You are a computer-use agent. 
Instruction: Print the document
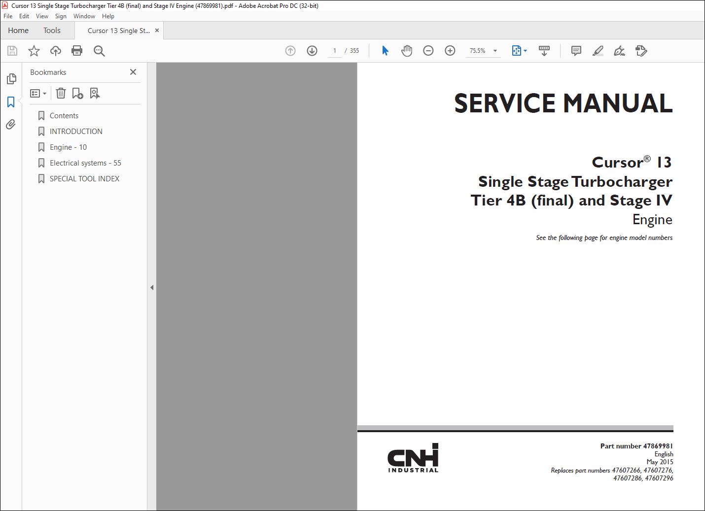pyautogui.click(x=77, y=51)
